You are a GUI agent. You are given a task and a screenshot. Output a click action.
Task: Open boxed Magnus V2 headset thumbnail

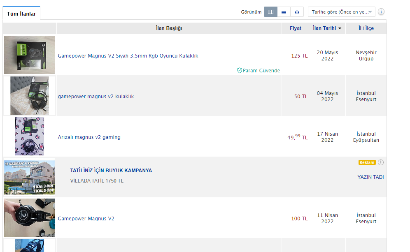[30, 55]
